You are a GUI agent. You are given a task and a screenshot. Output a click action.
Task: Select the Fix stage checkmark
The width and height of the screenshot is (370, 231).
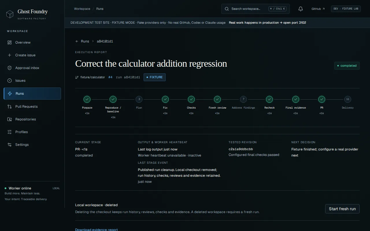pos(165,99)
